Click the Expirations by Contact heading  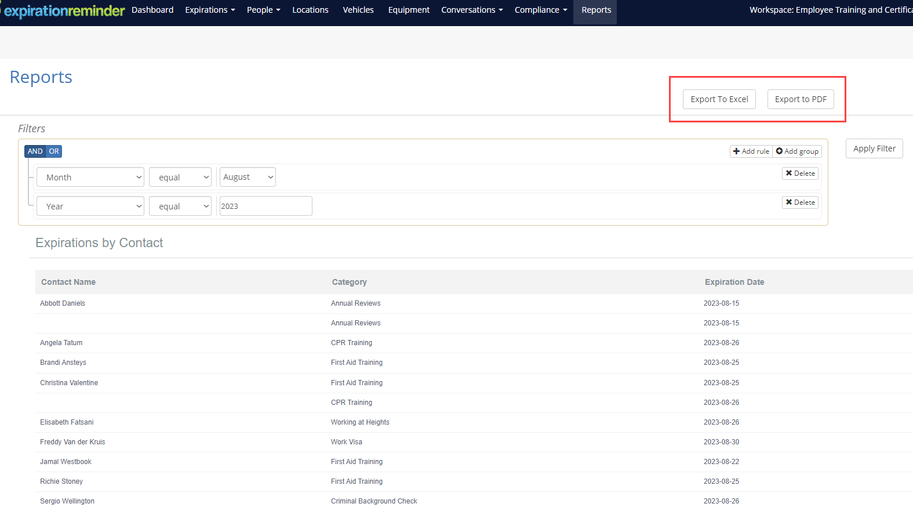click(99, 243)
